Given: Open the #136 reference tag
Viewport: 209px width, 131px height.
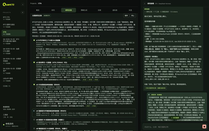Looking at the screenshot, I should [x=96, y=80].
